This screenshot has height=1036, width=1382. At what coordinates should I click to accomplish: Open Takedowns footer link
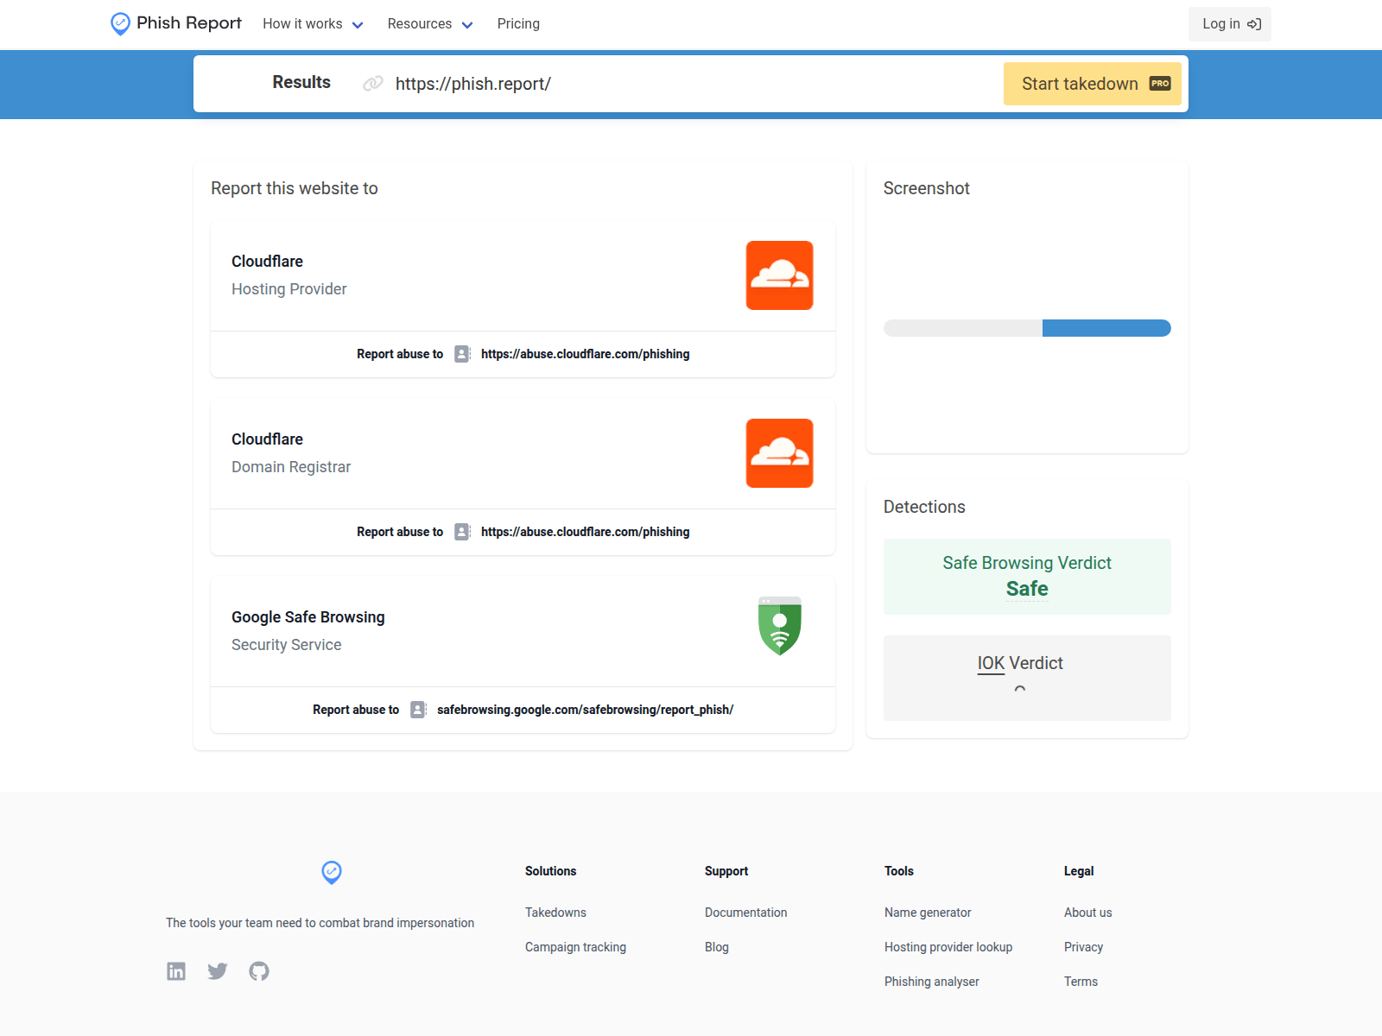point(555,913)
